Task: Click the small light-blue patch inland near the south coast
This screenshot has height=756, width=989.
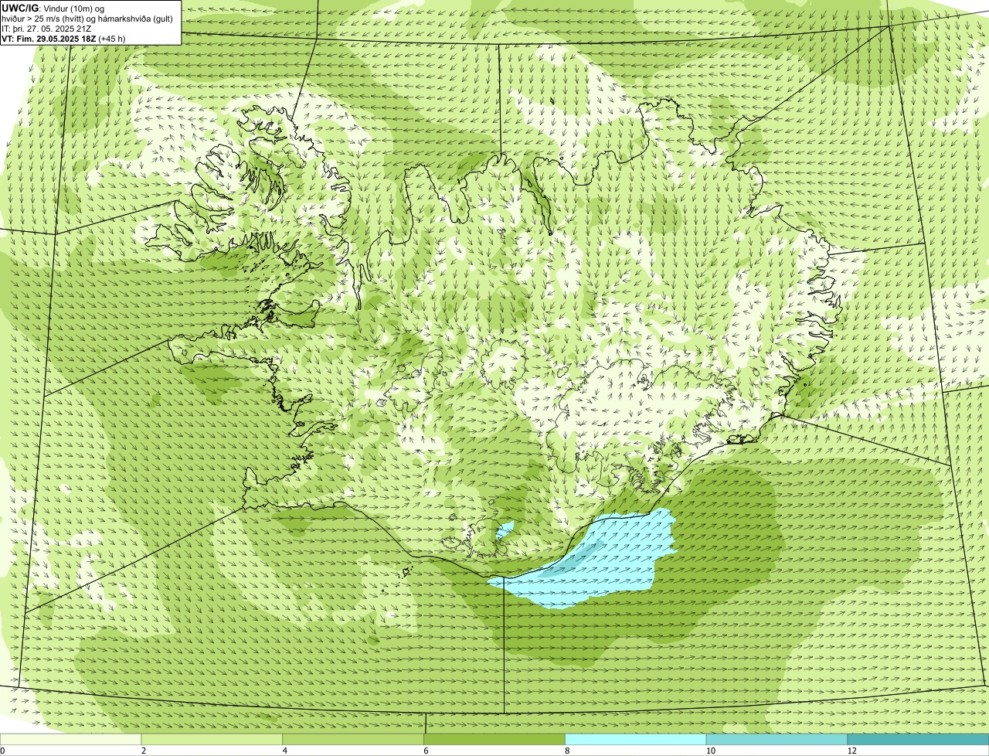Action: (504, 530)
